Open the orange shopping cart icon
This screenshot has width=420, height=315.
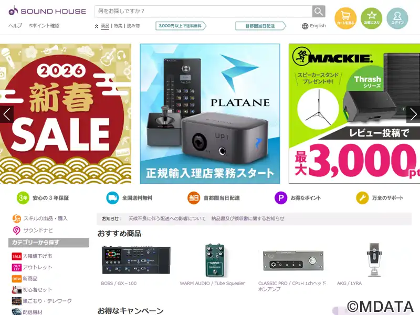point(345,18)
